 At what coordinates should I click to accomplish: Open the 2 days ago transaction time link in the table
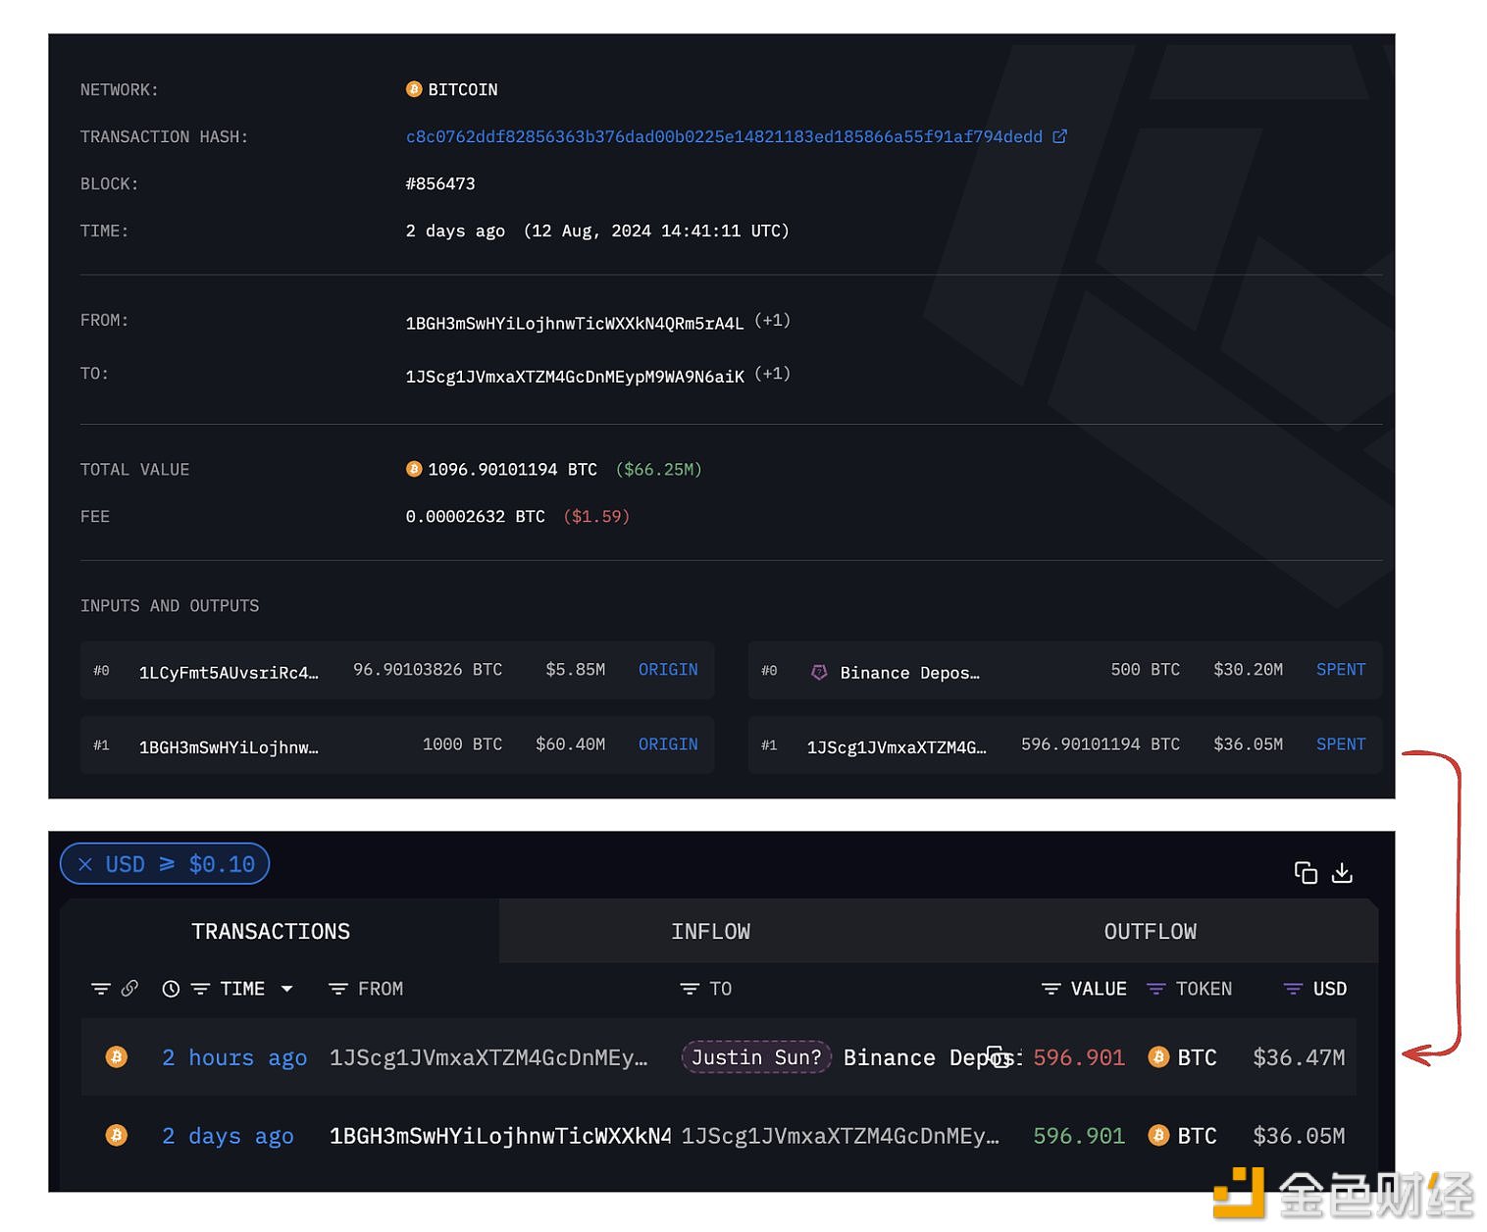coord(228,1136)
